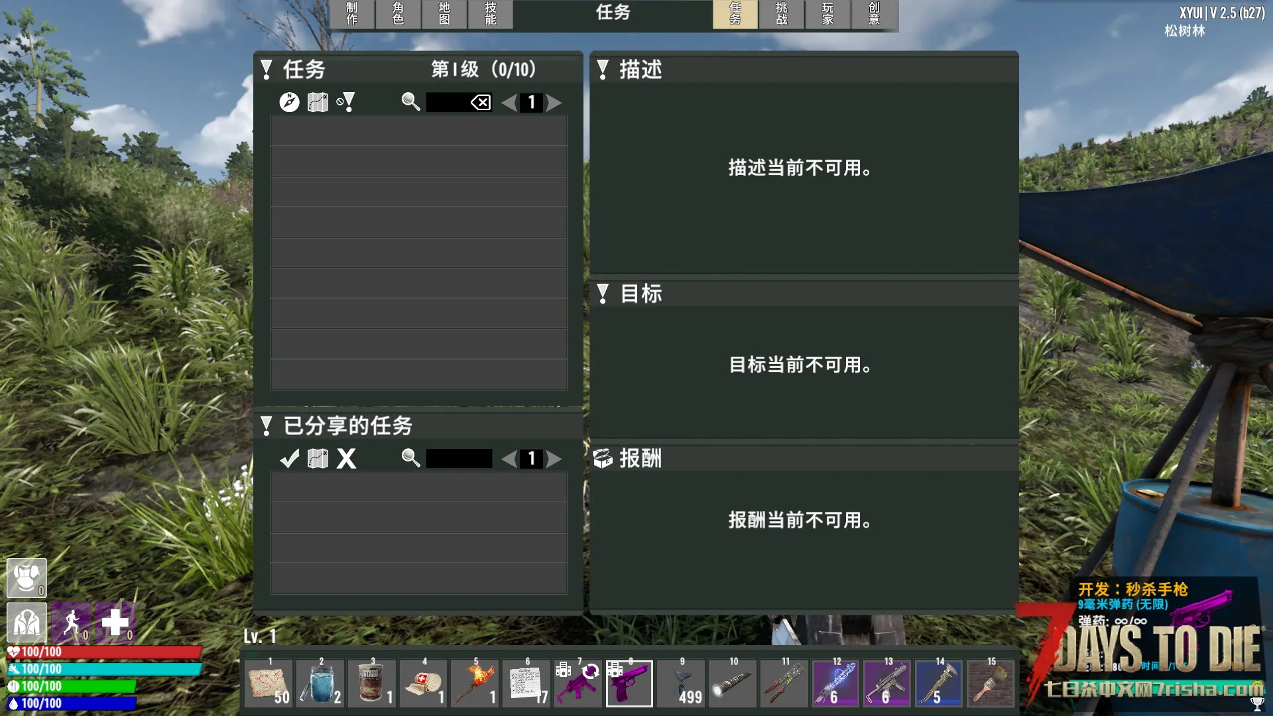Go to next page of quest list
1273x716 pixels.
click(x=554, y=102)
